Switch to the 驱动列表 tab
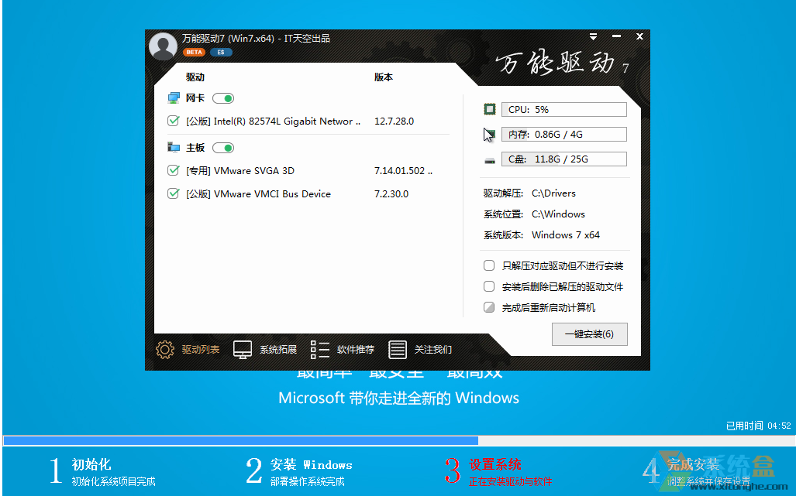Viewport: 796px width, 496px height. (201, 350)
